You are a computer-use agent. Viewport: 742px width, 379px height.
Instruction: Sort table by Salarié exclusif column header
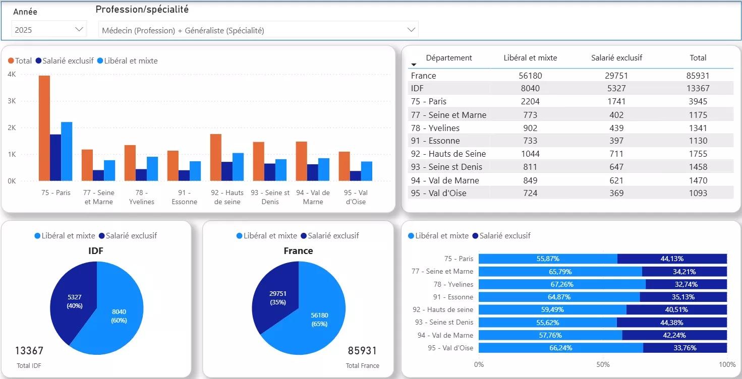(x=616, y=58)
